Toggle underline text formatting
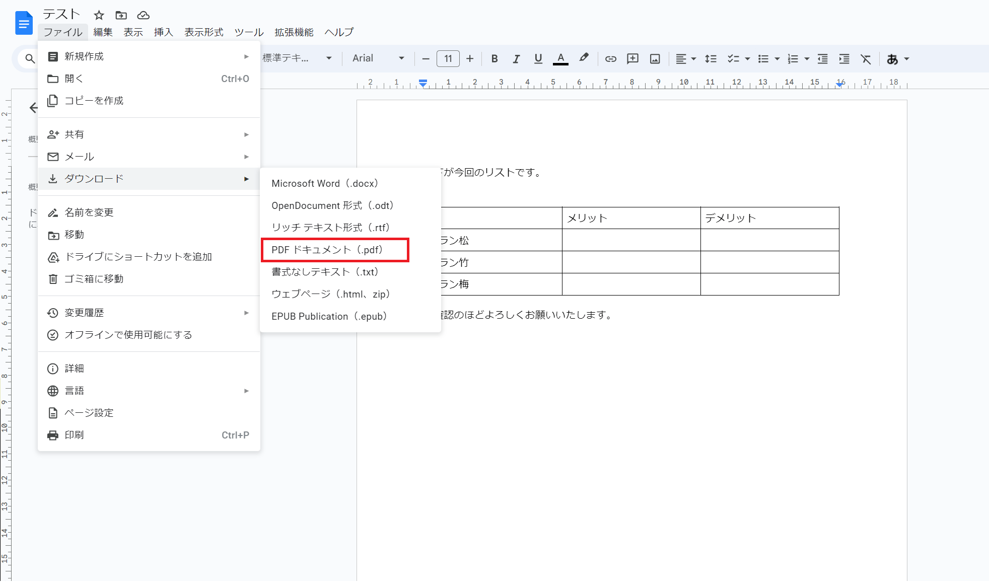This screenshot has height=584, width=989. (538, 59)
